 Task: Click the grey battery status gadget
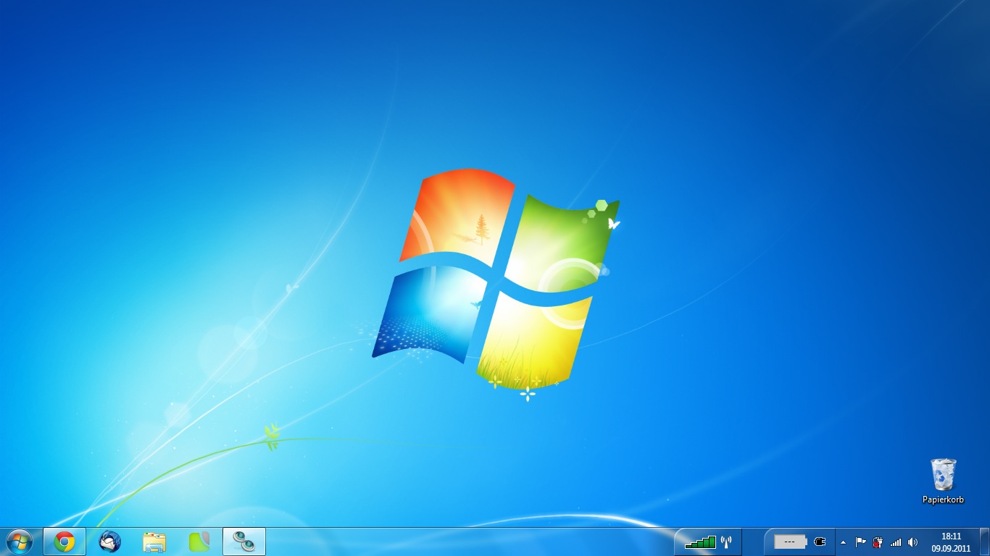tap(791, 542)
